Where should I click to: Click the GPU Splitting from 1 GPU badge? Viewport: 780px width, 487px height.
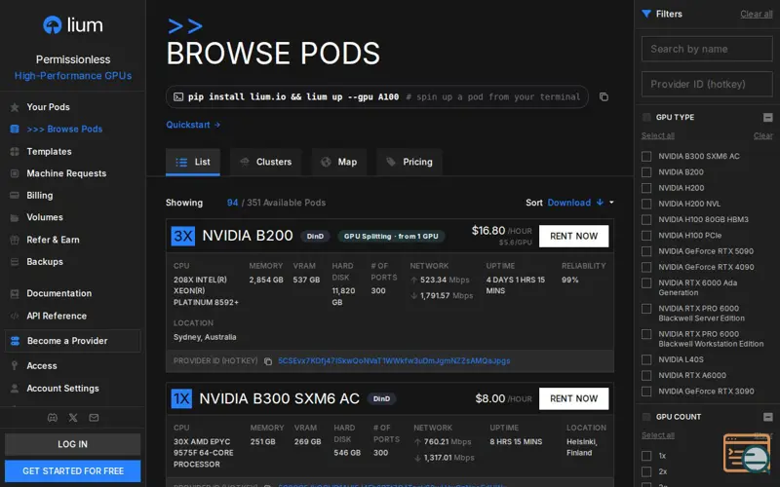(x=391, y=237)
